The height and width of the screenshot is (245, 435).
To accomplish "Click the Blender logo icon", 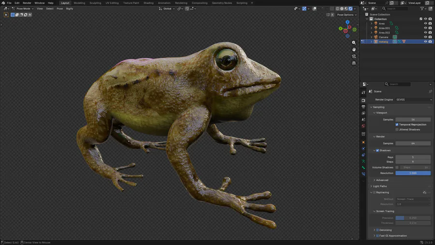I will click(x=3, y=3).
